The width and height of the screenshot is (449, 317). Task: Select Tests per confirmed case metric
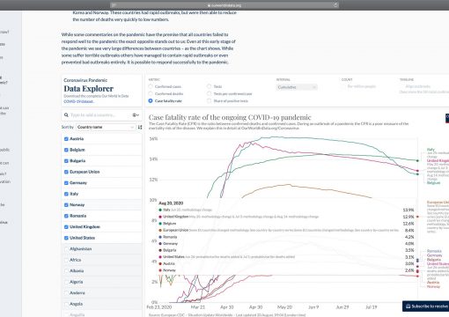click(209, 93)
